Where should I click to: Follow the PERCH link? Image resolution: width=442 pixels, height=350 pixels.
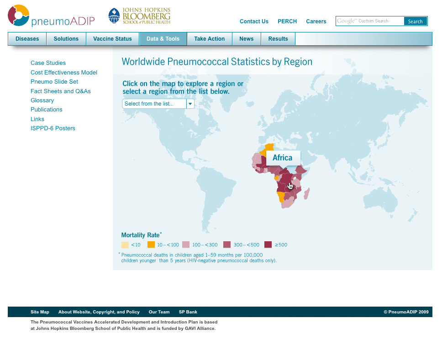pos(287,21)
